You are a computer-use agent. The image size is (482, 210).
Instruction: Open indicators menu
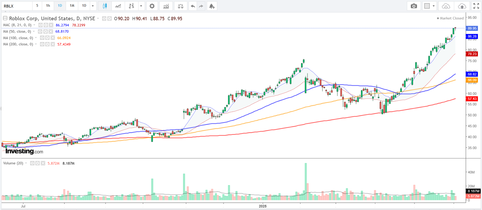[166, 6]
